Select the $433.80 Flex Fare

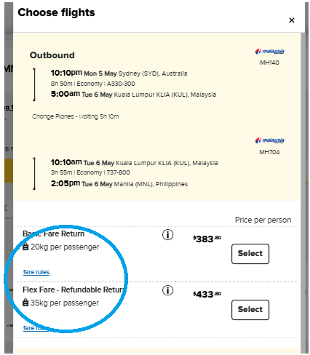250,310
